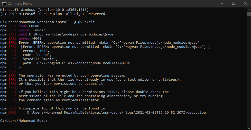Click the debug.log file path line
The image size is (251, 130).
(116, 112)
